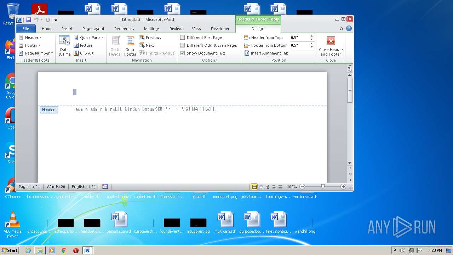Increase Header from Top value

pyautogui.click(x=311, y=36)
